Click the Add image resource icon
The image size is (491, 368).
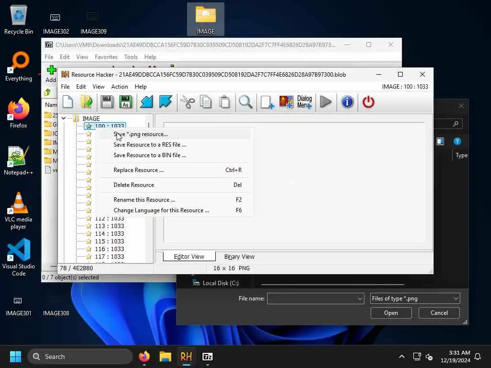(x=286, y=102)
